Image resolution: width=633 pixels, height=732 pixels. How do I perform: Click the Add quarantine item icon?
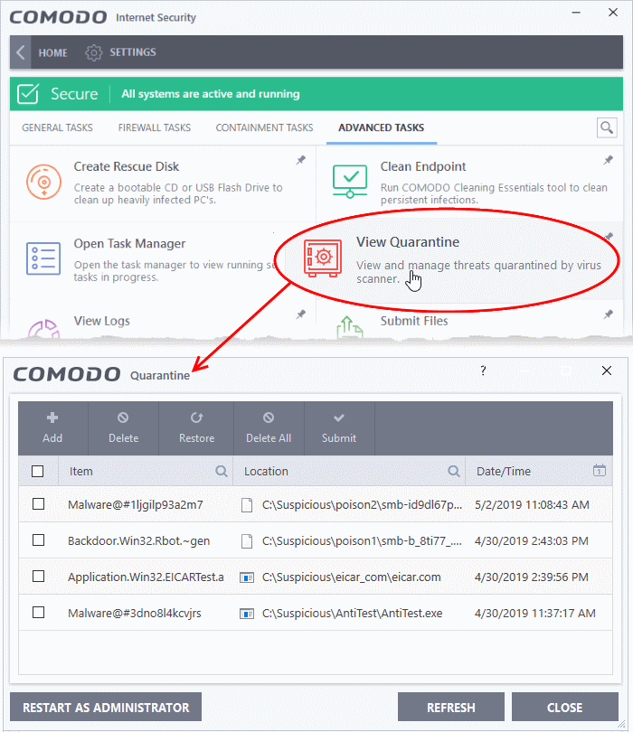tap(52, 418)
